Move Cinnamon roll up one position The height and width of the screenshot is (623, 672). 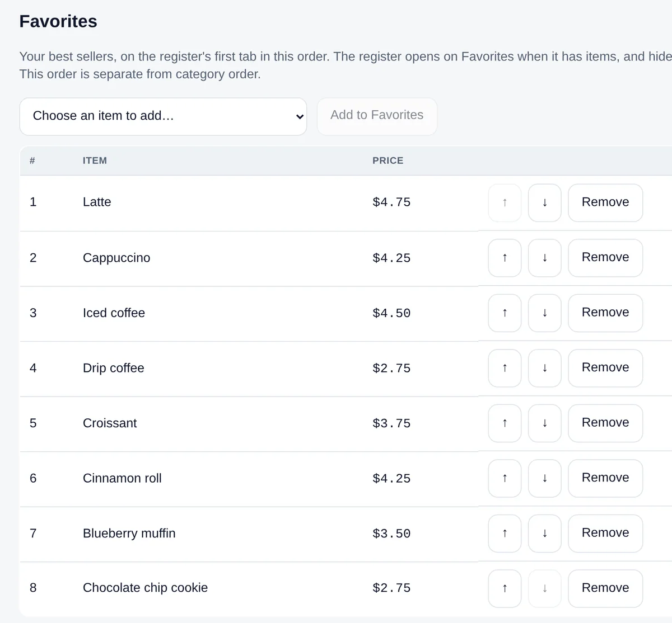[505, 478]
